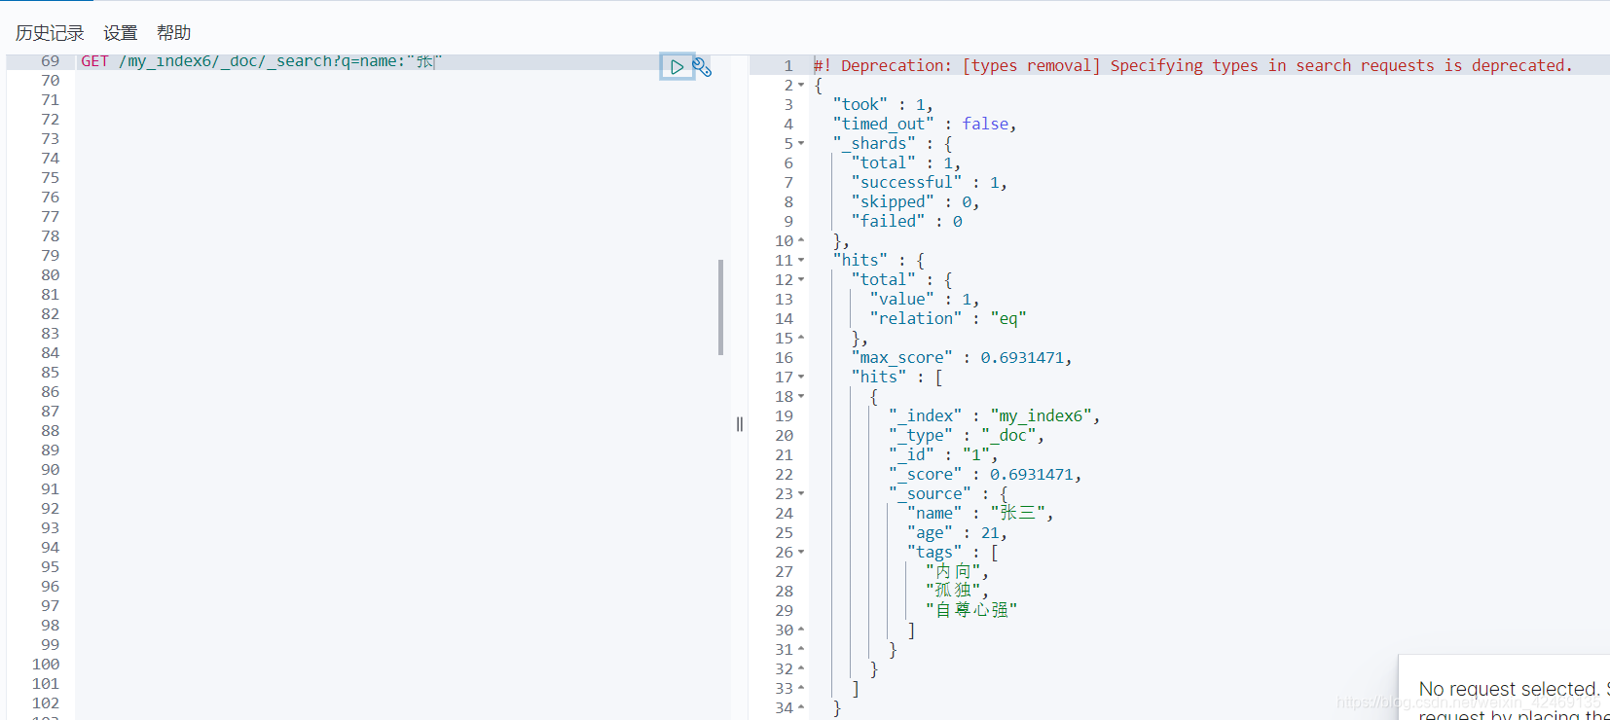Toggle fold marker at line 31
Screen dimensions: 1610x720
coord(801,649)
